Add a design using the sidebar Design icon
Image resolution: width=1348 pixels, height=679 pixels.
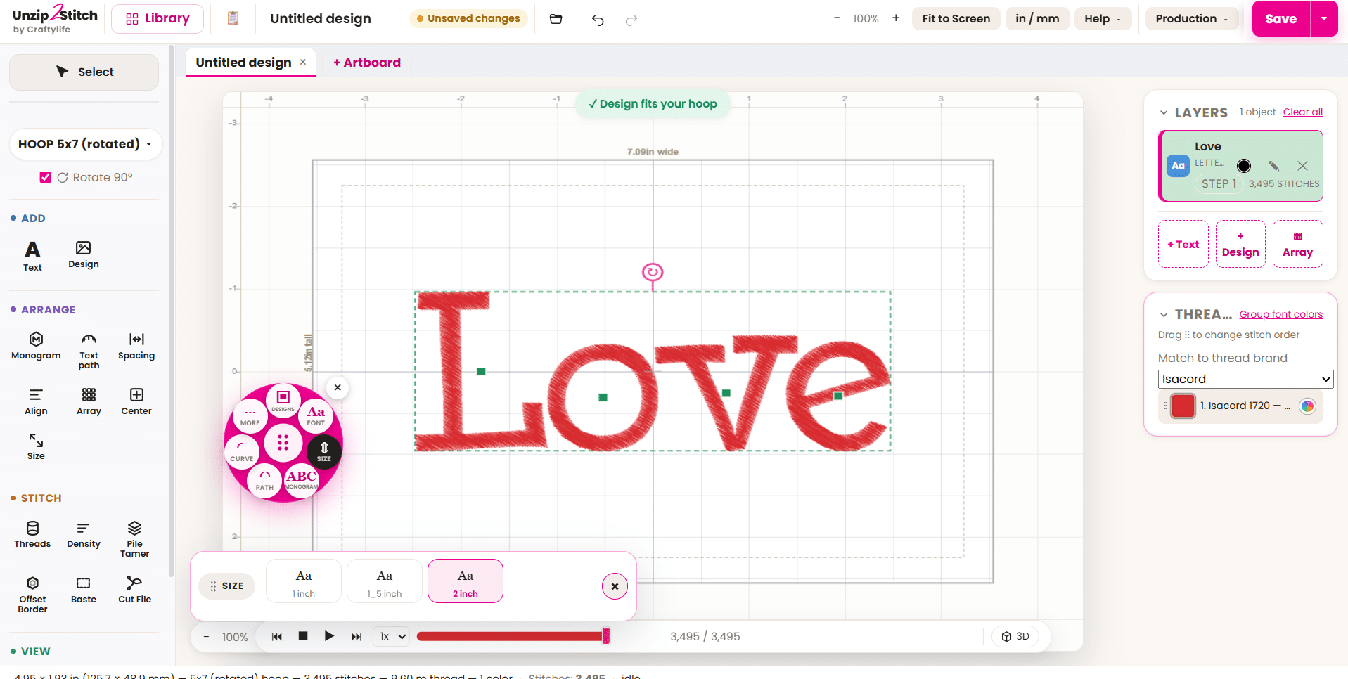tap(84, 254)
